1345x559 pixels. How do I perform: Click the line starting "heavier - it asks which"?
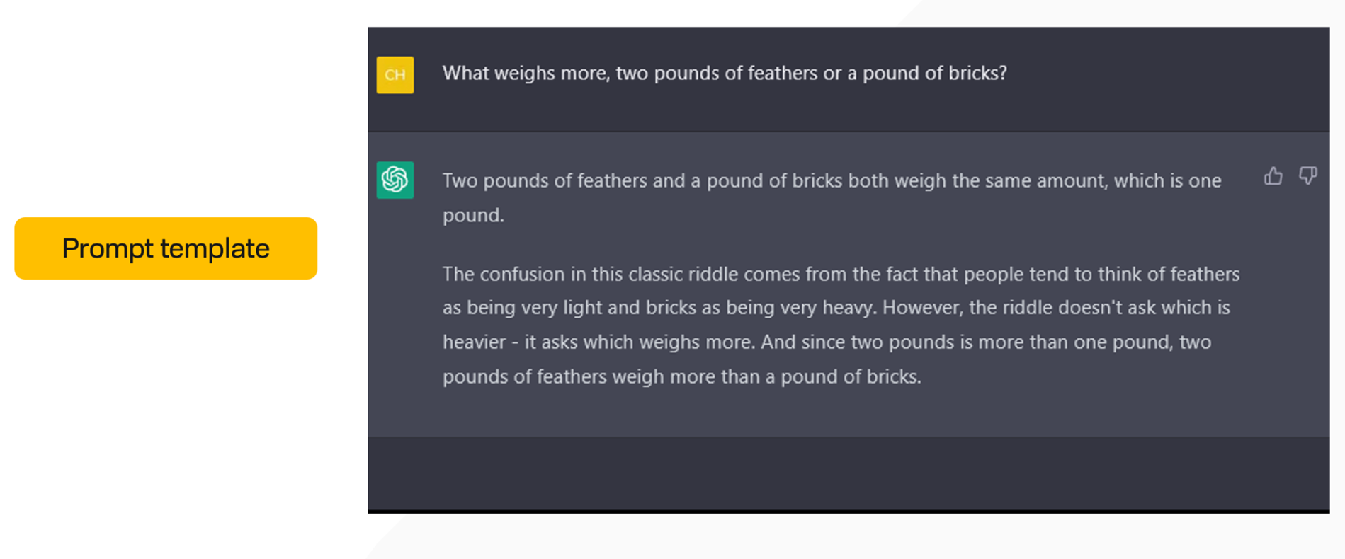827,342
